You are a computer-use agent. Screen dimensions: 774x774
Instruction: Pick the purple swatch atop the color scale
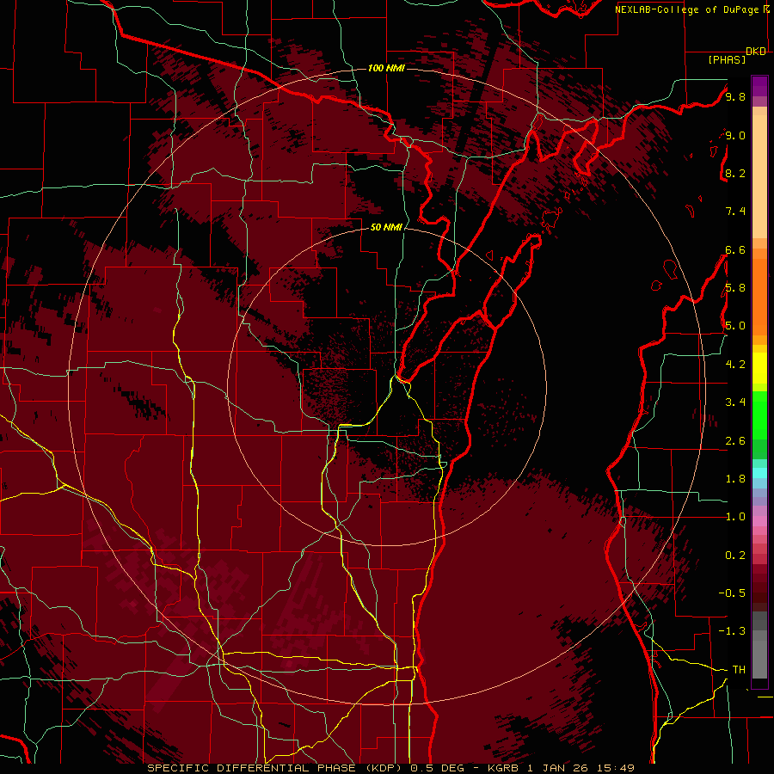759,86
